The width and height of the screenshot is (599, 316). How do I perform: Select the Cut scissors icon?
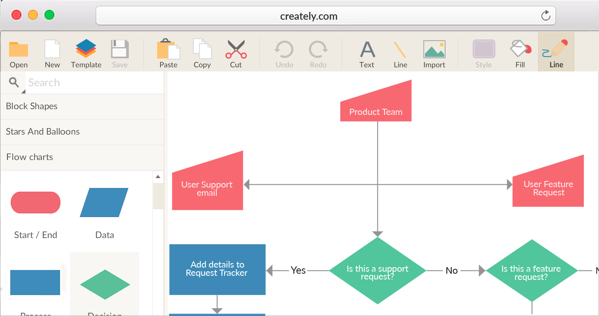tap(236, 50)
